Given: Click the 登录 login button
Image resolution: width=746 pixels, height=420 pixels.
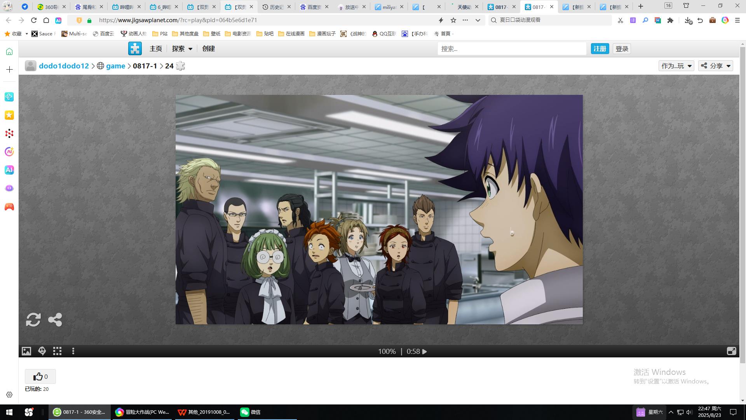Looking at the screenshot, I should click(622, 49).
